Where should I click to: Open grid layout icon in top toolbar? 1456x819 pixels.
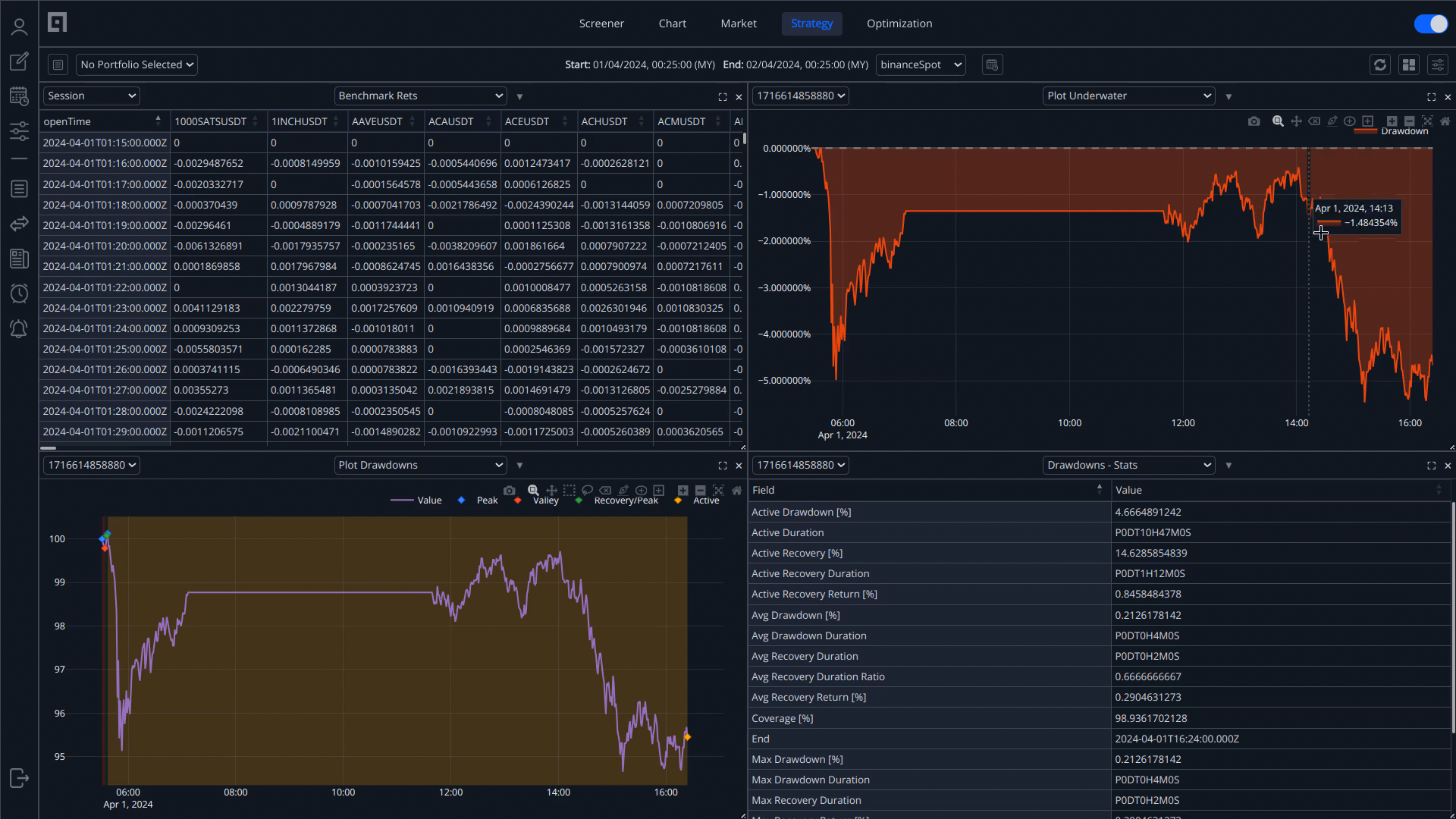1409,65
